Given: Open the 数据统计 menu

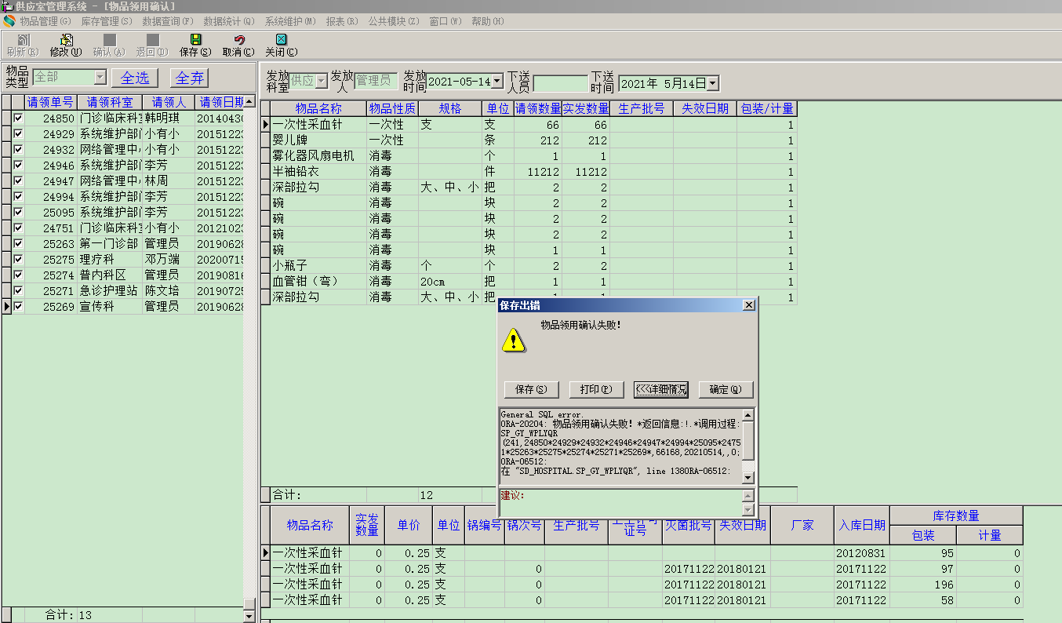Looking at the screenshot, I should point(229,21).
